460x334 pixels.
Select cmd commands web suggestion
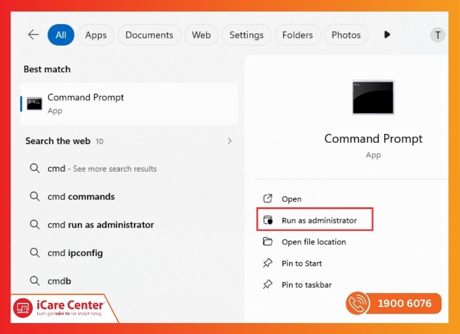81,196
